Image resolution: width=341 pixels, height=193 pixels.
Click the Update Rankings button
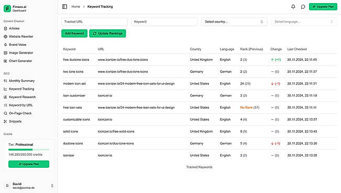click(x=108, y=34)
